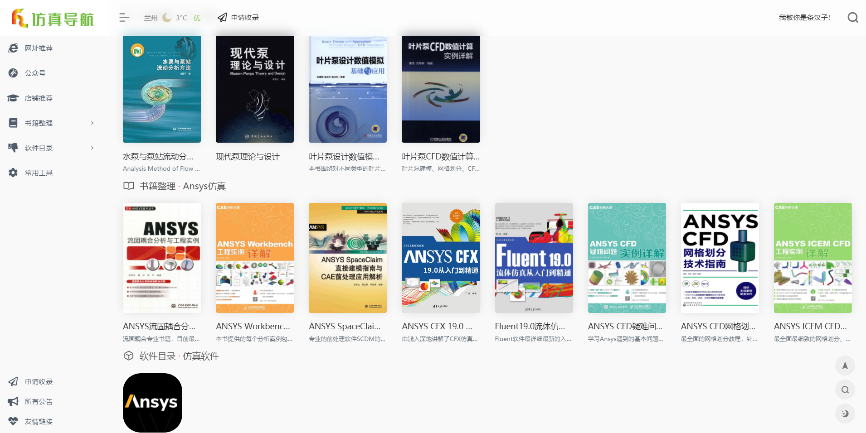Click the ANSYS ICEM CFD... title text
The width and height of the screenshot is (866, 433).
click(810, 326)
